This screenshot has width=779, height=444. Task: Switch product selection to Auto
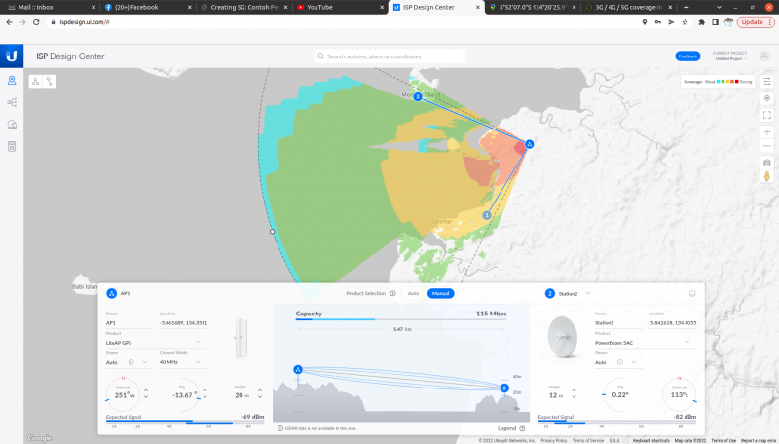[413, 293]
